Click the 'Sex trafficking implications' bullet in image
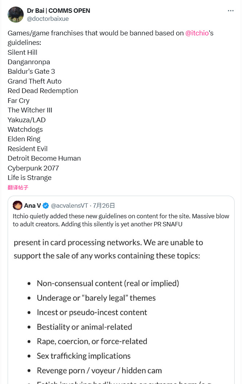 83,356
